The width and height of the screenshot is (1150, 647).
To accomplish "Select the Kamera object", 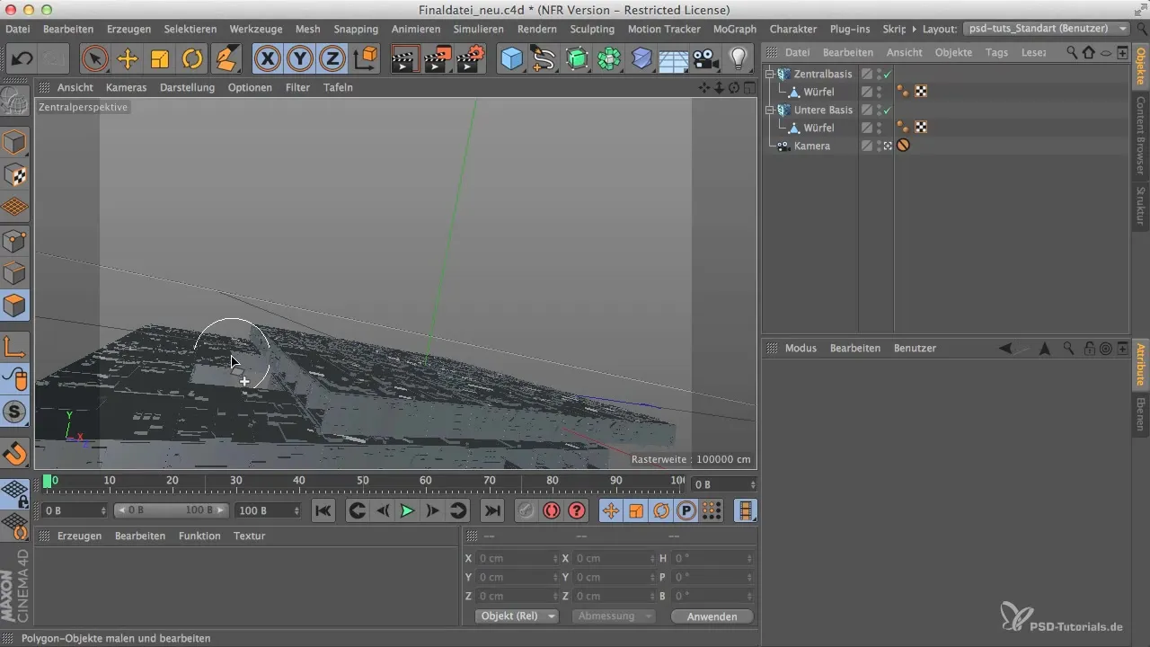I will coord(811,146).
